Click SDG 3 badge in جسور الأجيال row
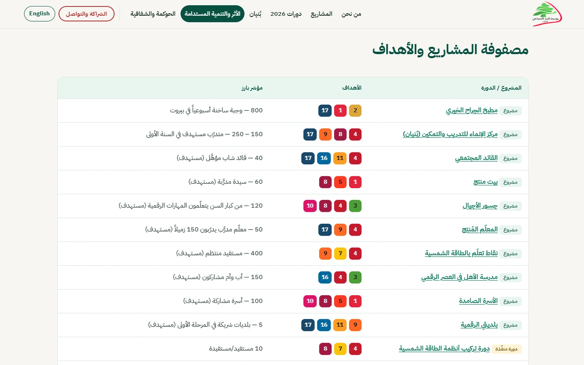Viewport: 584px width, 365px height. 355,206
